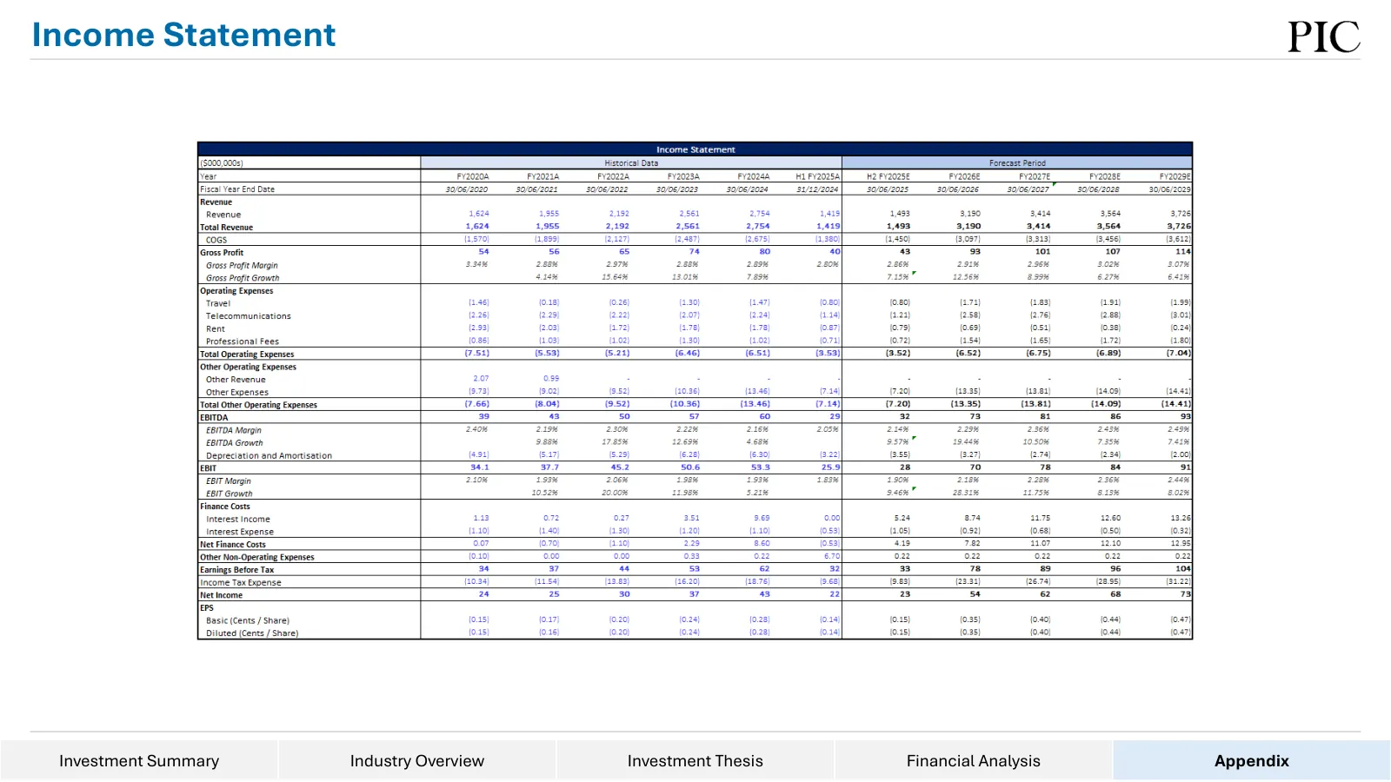Viewport: 1391px width, 782px height.
Task: Click the FY2029E column header
Action: click(x=1175, y=176)
